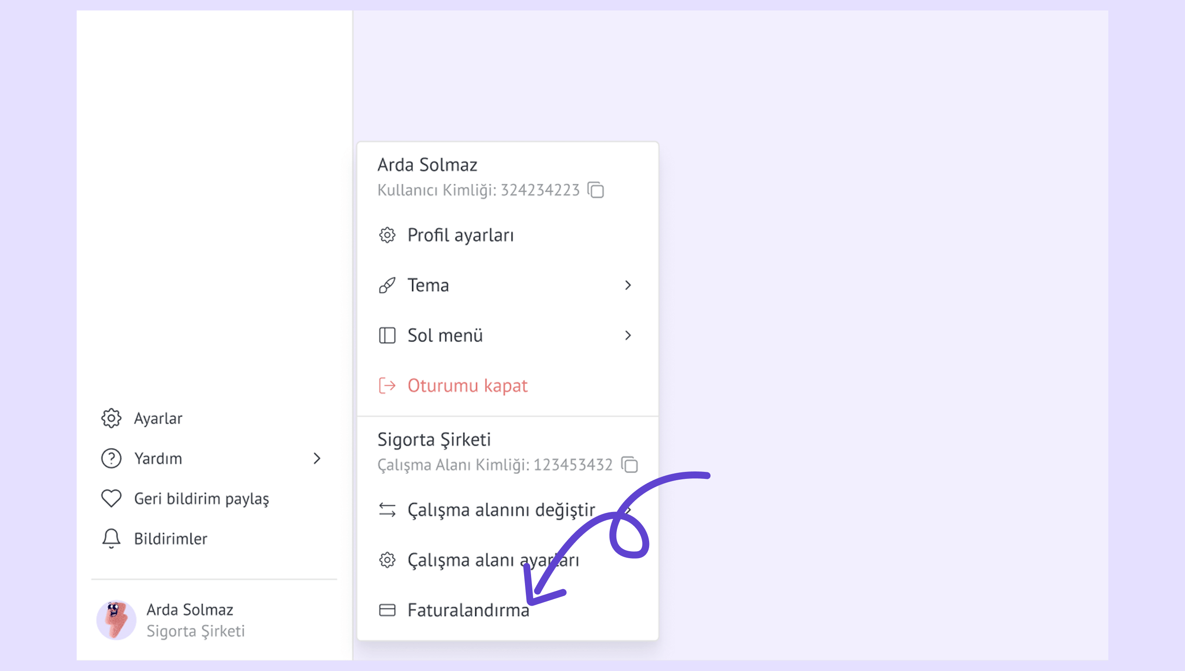
Task: Click the Ayarlar gear icon in sidebar
Action: point(111,418)
